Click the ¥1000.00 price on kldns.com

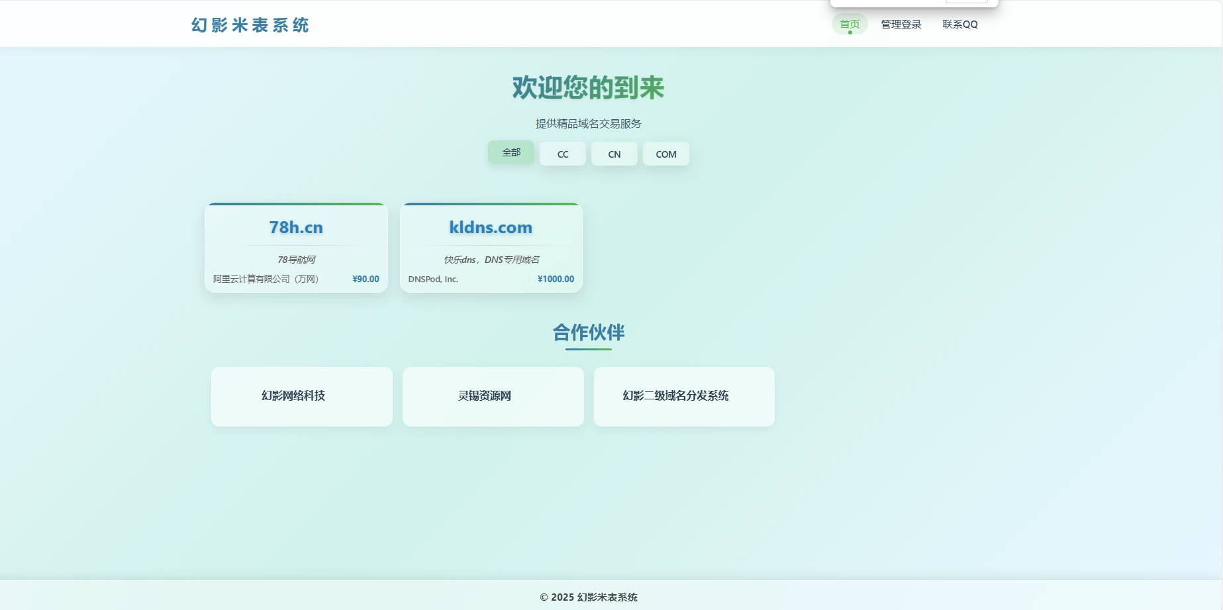tap(556, 279)
